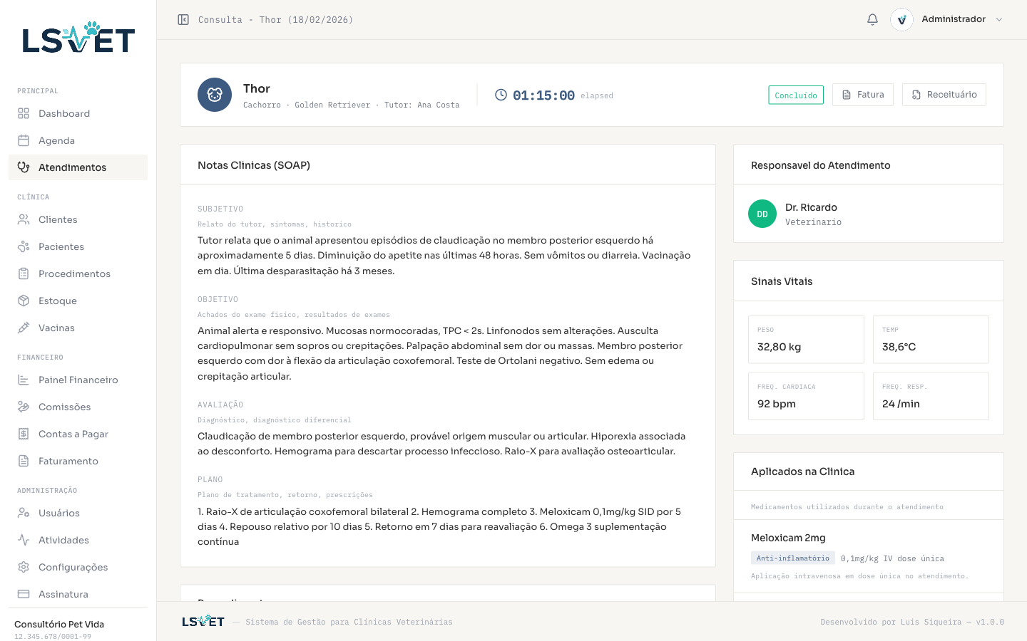Click the Estoque box icon

[x=24, y=301]
